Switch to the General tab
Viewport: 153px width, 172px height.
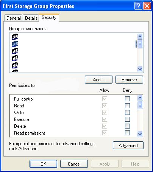click(14, 18)
